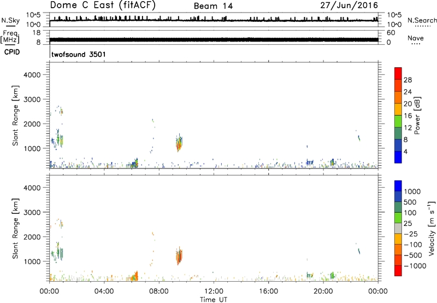Click the velocity panel 'Slant Range [km]' label

point(15,229)
